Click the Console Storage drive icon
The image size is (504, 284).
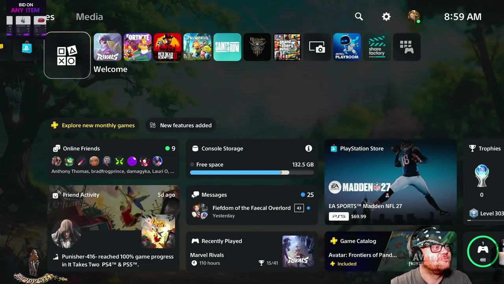(195, 148)
